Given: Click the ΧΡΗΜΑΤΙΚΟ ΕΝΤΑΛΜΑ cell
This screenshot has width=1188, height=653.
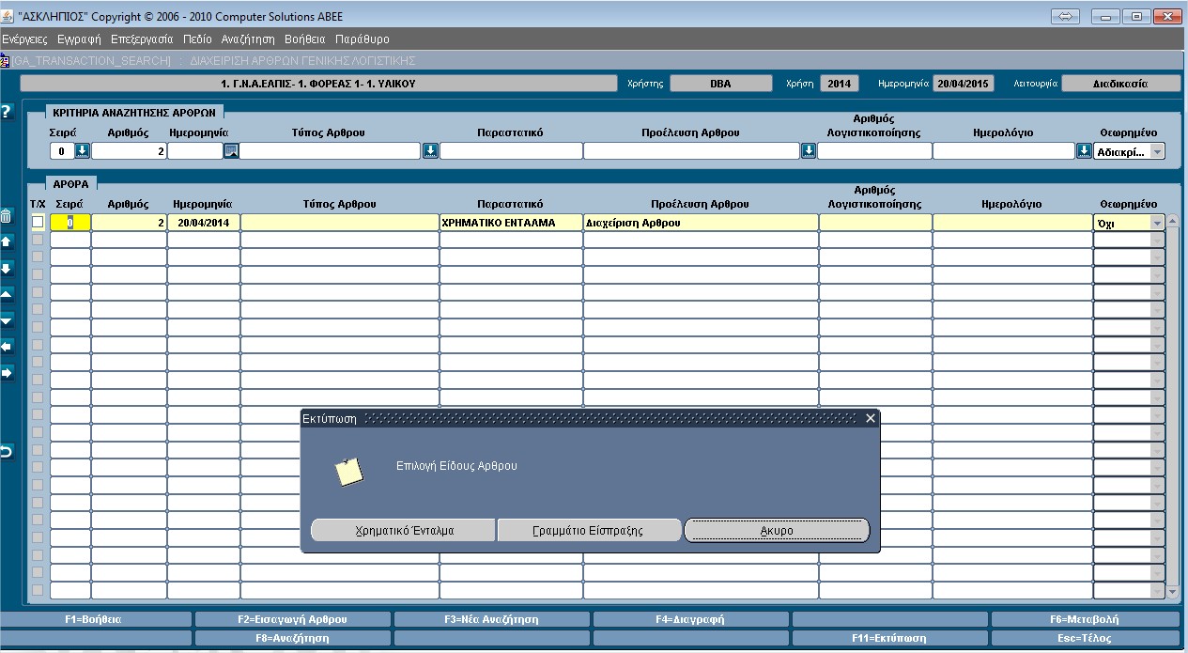Looking at the screenshot, I should (x=511, y=223).
